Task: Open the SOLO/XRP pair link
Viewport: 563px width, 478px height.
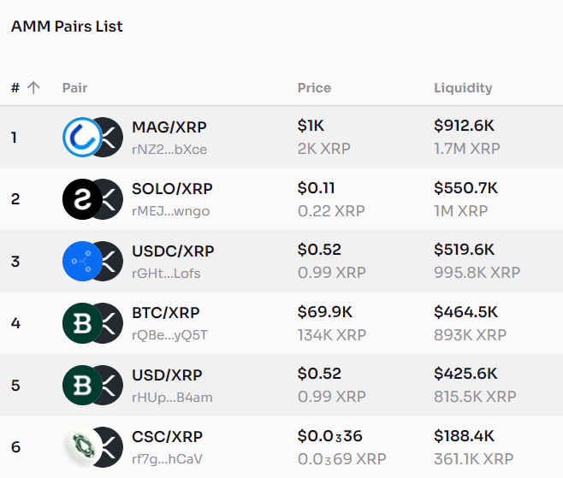Action: [172, 188]
